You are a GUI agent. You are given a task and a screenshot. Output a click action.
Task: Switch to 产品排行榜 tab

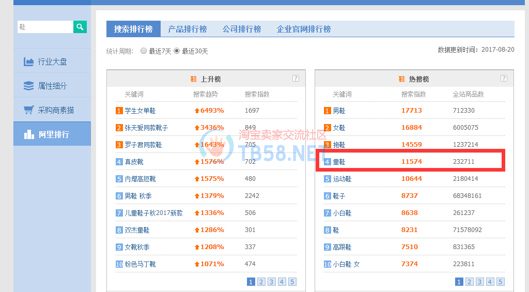tap(187, 29)
